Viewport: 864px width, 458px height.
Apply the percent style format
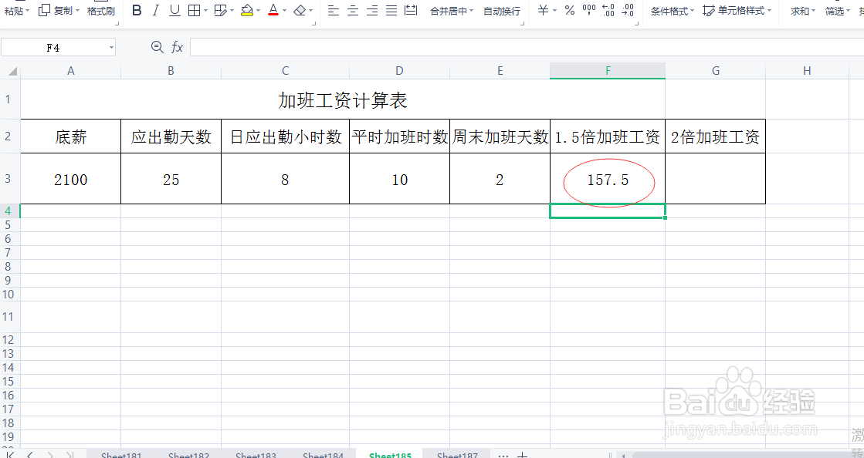click(569, 11)
